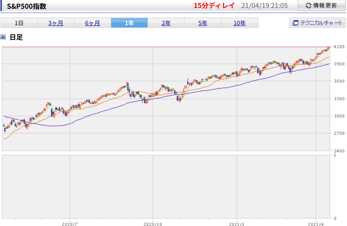Click the 3600 price axis label

(339, 81)
